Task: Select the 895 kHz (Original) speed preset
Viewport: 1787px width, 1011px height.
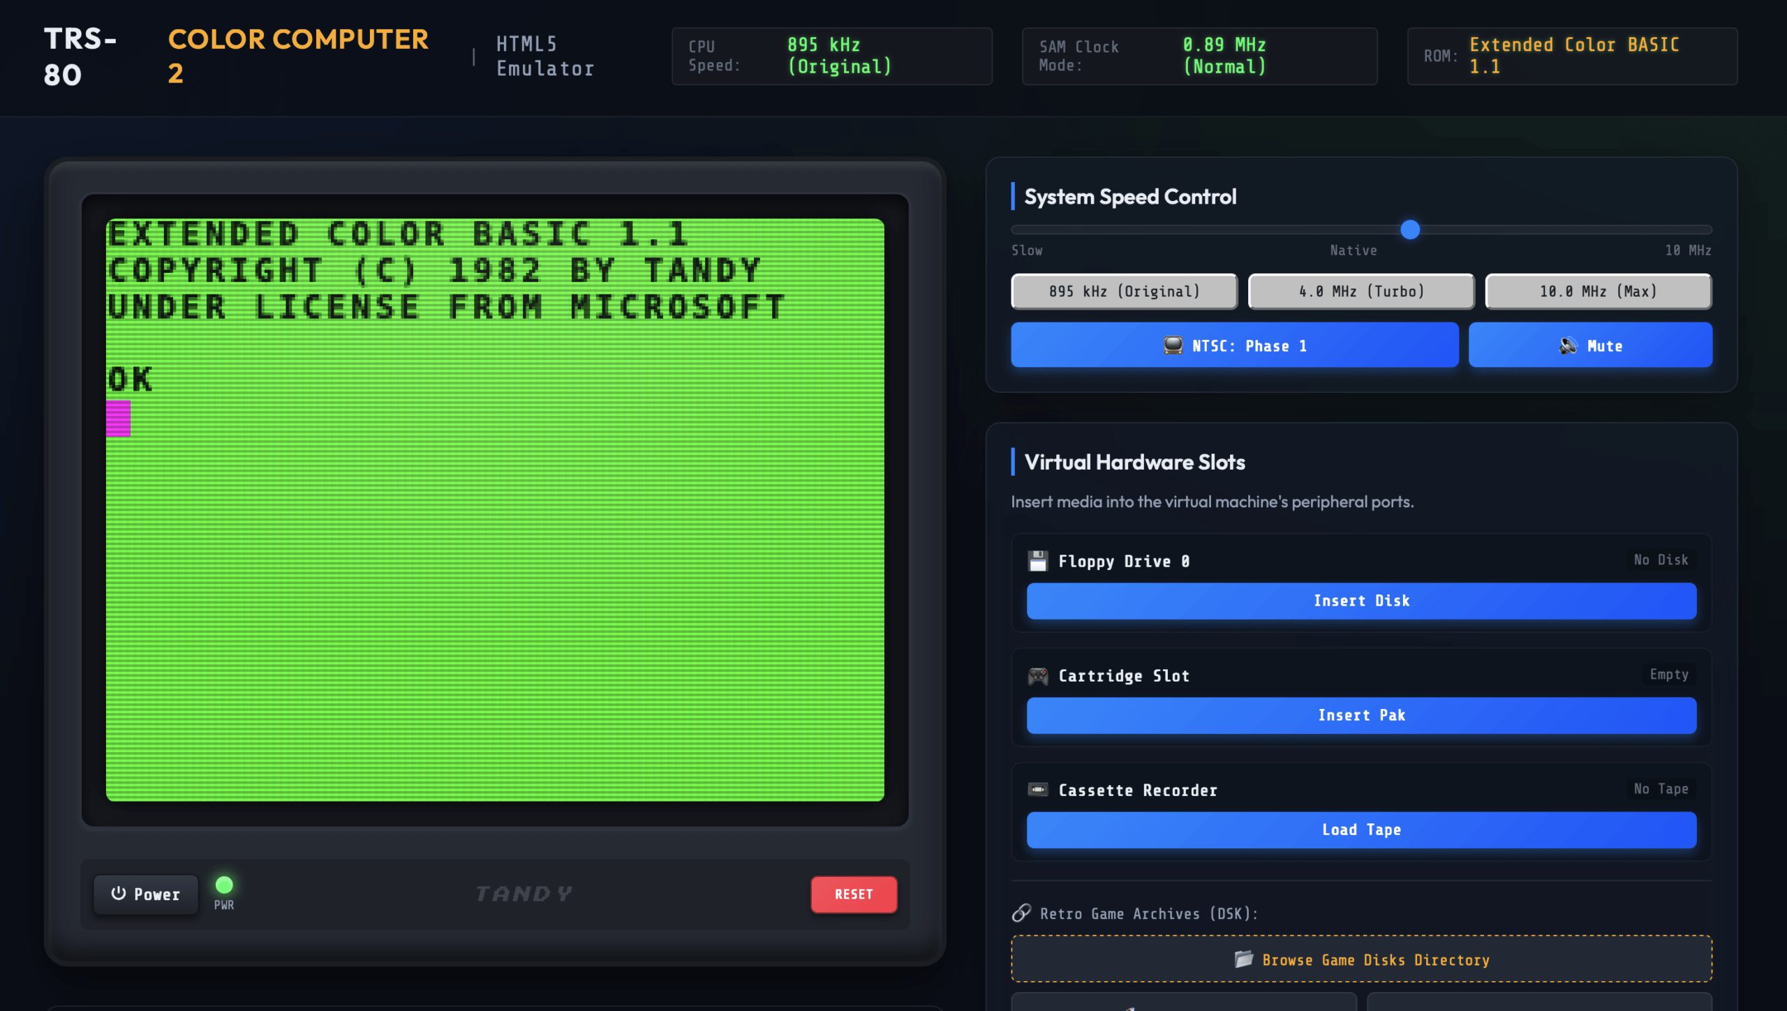Action: point(1125,292)
